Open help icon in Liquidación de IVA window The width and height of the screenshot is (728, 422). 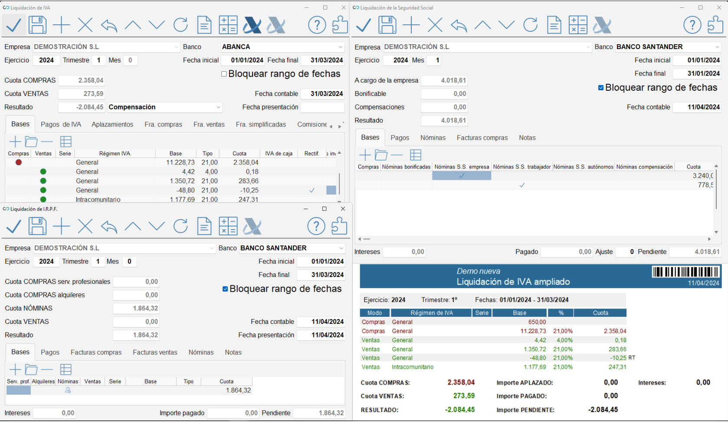(x=317, y=25)
